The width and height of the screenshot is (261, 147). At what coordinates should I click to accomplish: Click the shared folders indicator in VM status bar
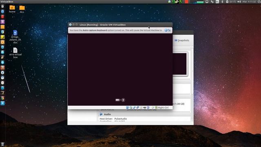(x=141, y=107)
